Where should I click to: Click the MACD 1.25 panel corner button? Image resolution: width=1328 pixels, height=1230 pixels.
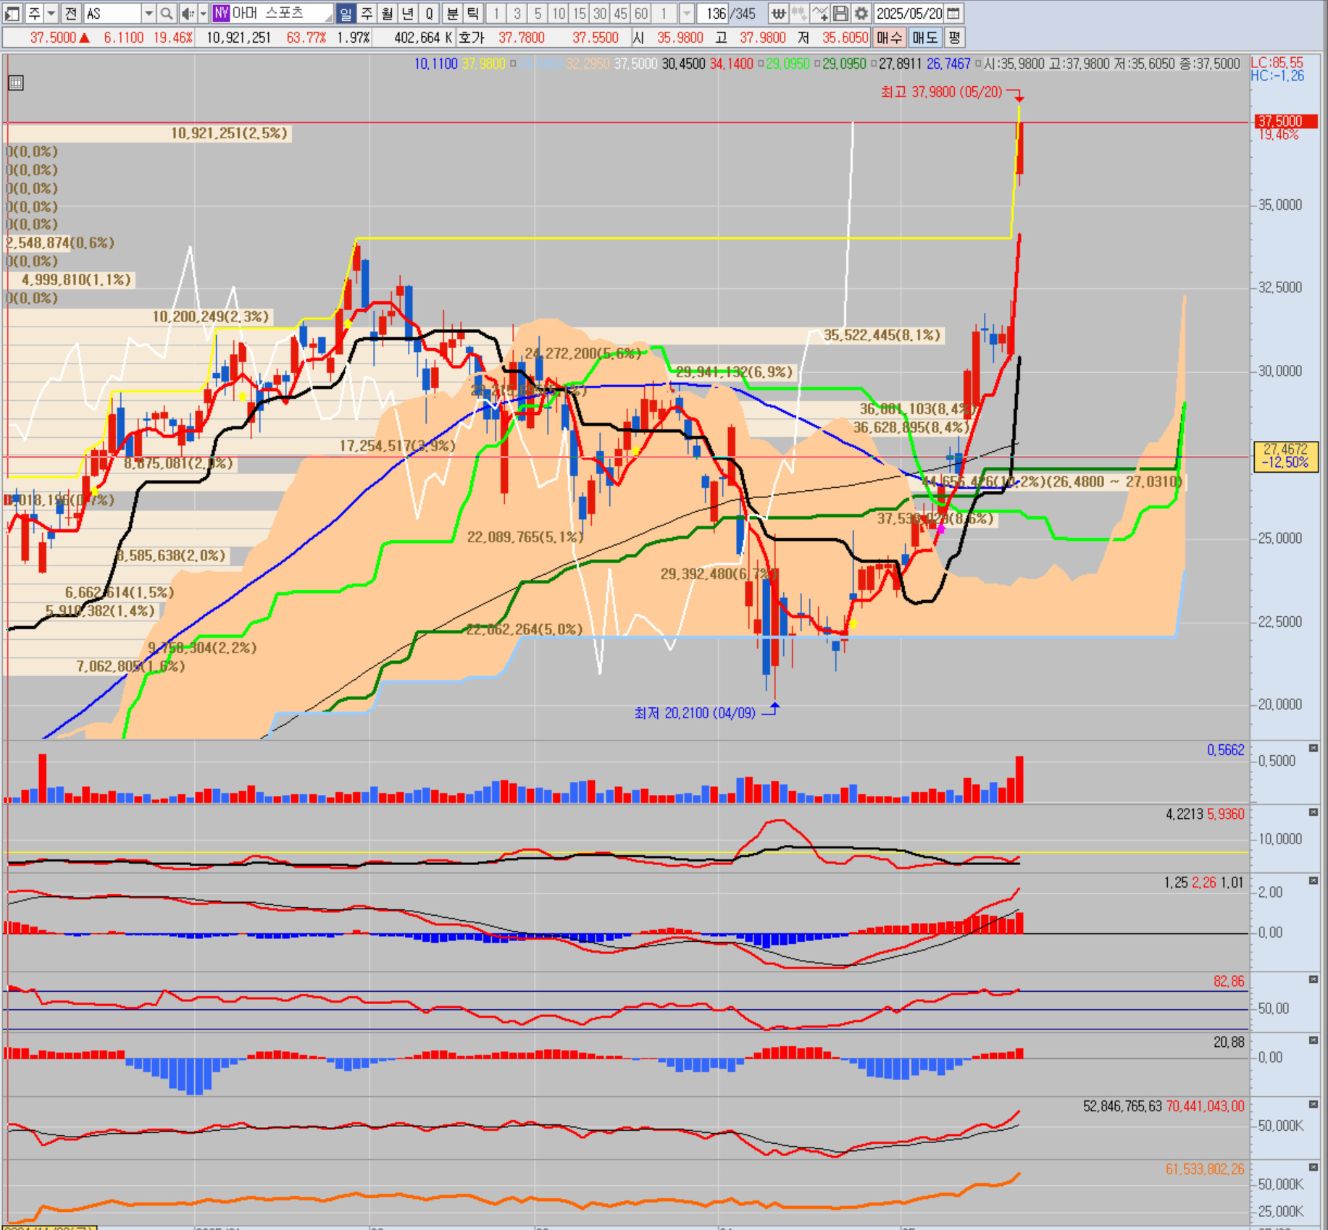pos(1313,880)
